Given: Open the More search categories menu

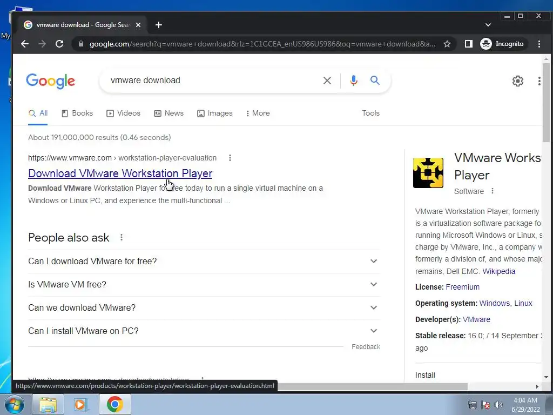Looking at the screenshot, I should click(258, 113).
